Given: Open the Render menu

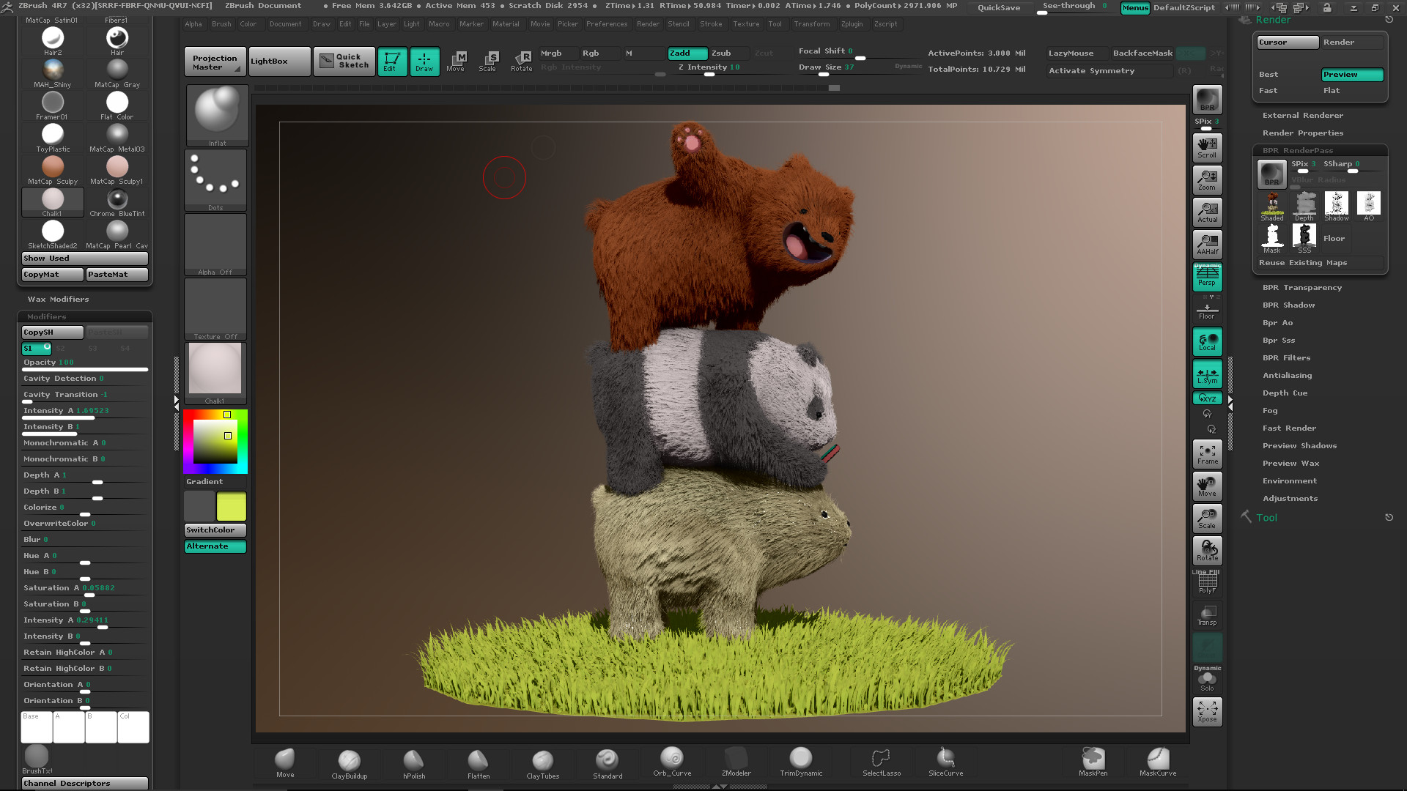Looking at the screenshot, I should pyautogui.click(x=648, y=24).
